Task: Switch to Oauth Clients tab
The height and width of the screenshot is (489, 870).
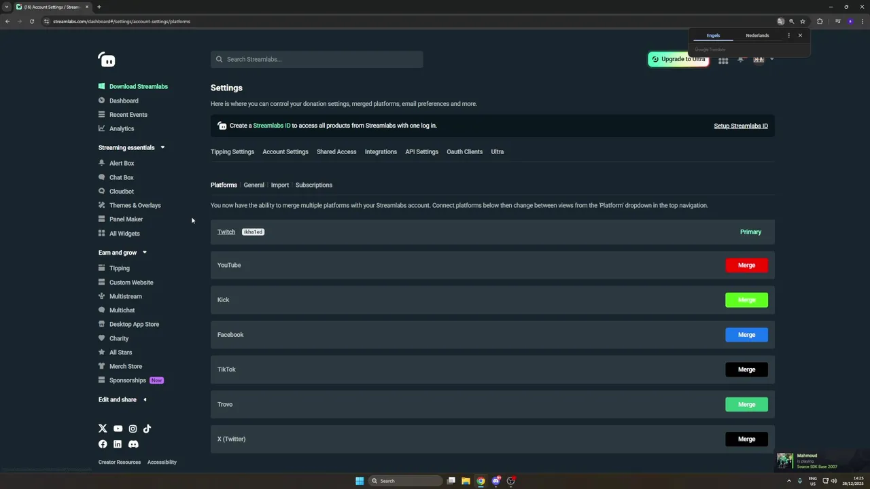Action: click(465, 151)
